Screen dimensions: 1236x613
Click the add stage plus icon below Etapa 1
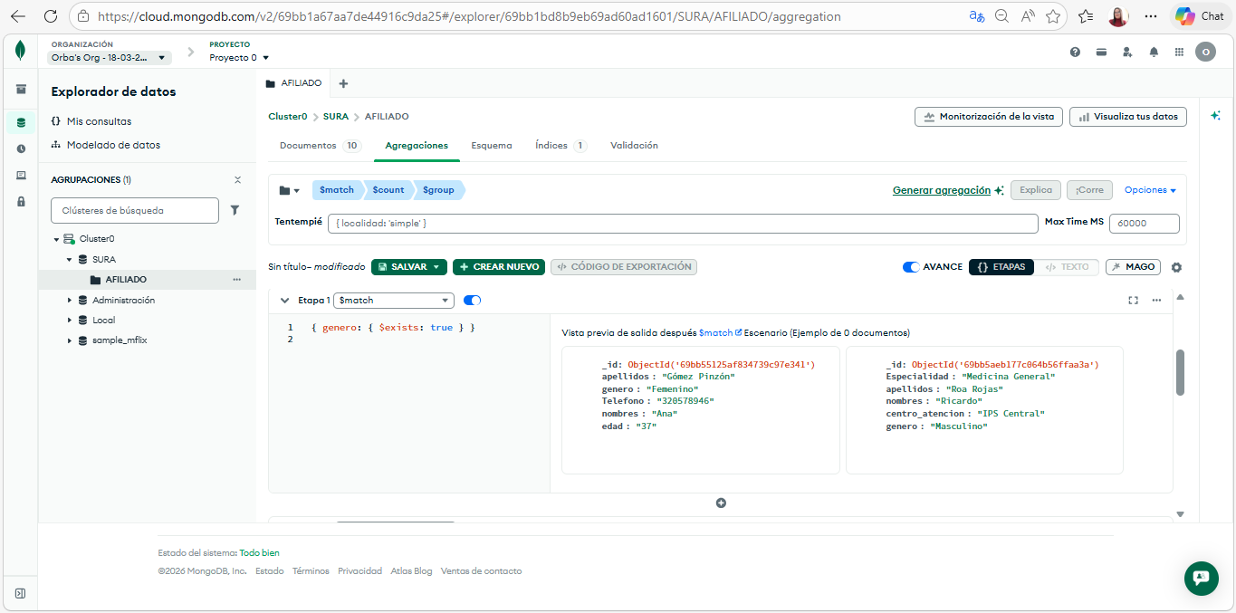(721, 503)
